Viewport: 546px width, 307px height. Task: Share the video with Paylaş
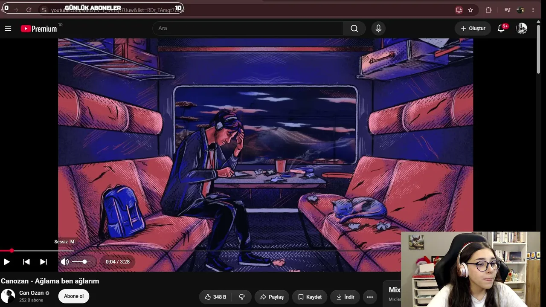click(272, 297)
